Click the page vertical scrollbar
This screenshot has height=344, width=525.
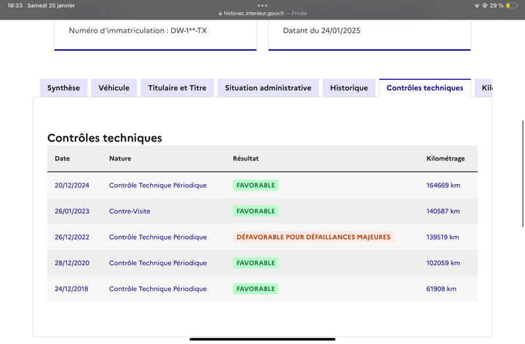point(523,174)
